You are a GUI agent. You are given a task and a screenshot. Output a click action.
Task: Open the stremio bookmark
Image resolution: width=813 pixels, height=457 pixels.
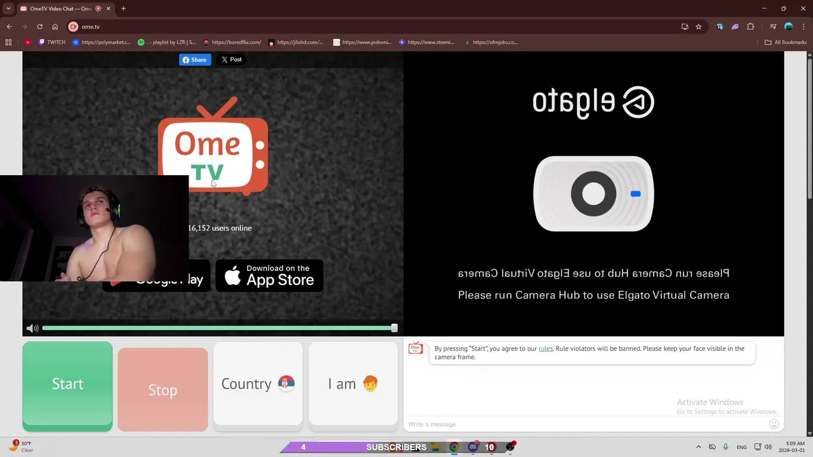[x=427, y=43]
